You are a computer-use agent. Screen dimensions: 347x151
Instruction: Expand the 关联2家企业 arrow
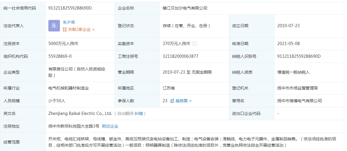(93, 29)
